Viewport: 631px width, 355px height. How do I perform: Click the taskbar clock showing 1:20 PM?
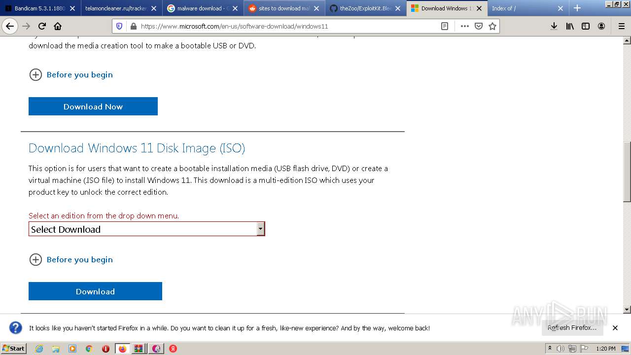605,349
